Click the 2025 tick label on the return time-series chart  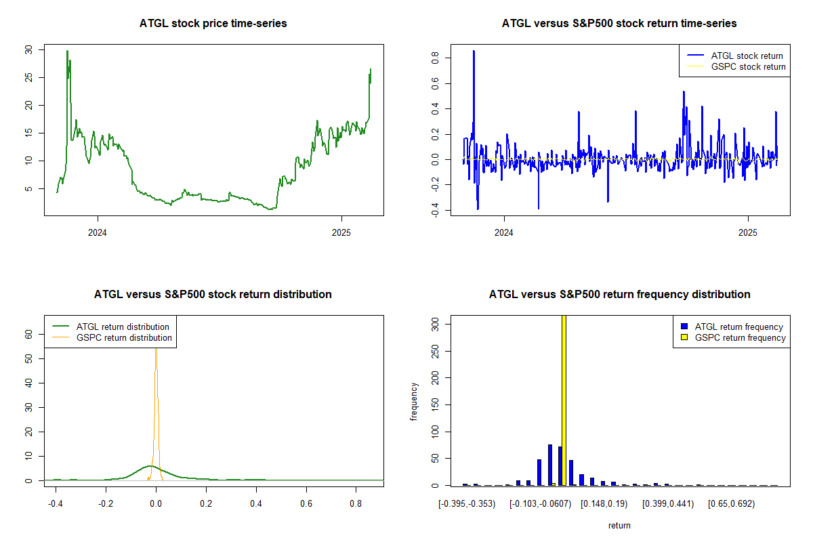tap(748, 230)
